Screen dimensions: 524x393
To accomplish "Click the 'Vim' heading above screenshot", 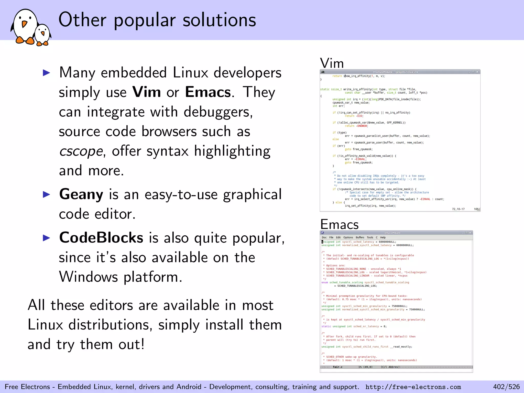I will 332,63.
